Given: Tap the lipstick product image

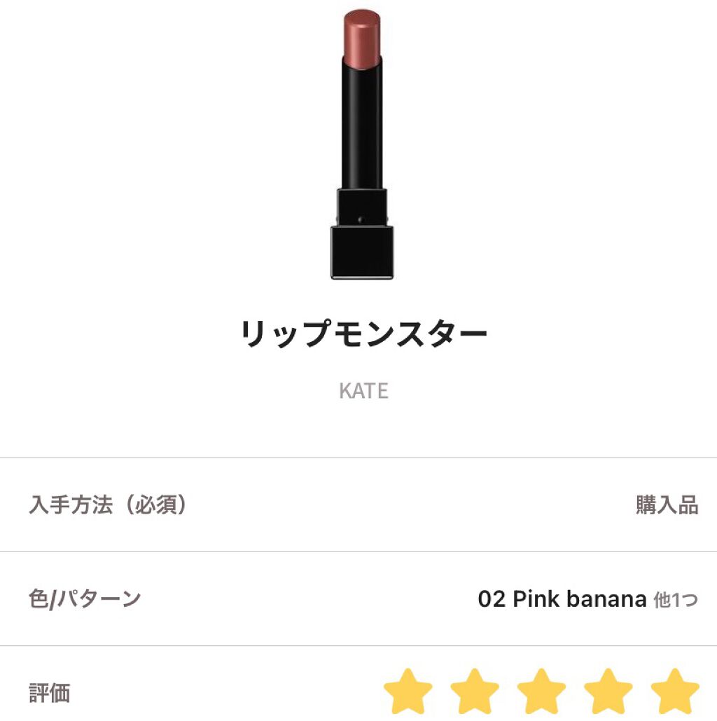Looking at the screenshot, I should tap(362, 144).
